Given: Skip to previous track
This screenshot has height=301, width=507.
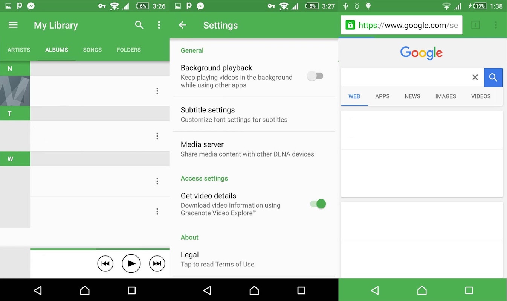Looking at the screenshot, I should click(x=105, y=263).
